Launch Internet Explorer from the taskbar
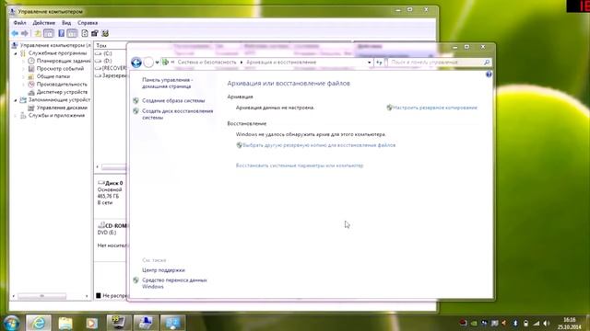 (x=39, y=323)
